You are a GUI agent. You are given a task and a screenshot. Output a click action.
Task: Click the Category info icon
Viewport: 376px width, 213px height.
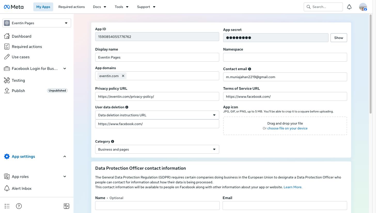point(113,142)
